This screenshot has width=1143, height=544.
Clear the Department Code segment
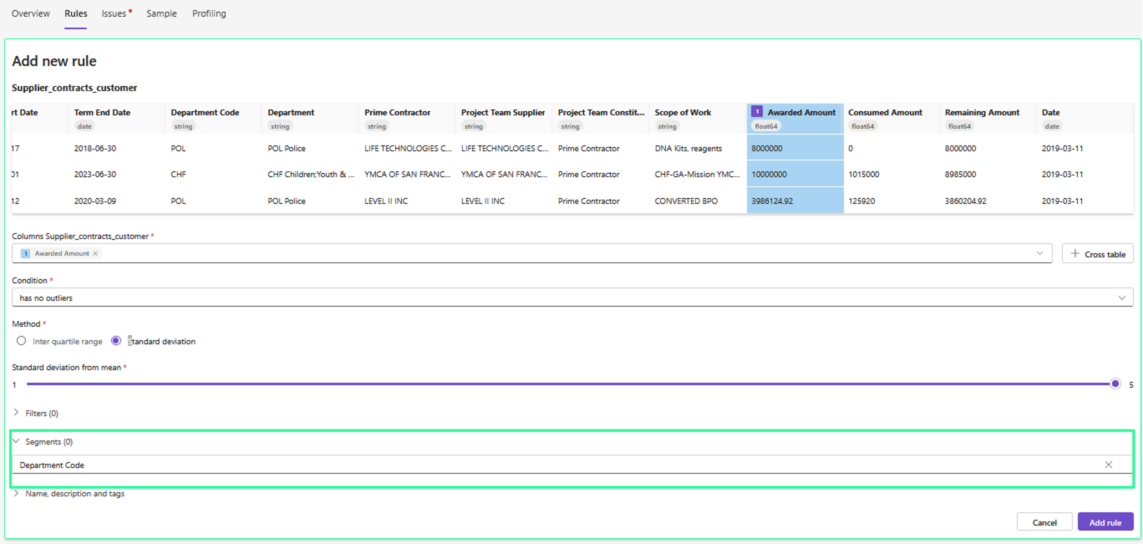click(1108, 465)
